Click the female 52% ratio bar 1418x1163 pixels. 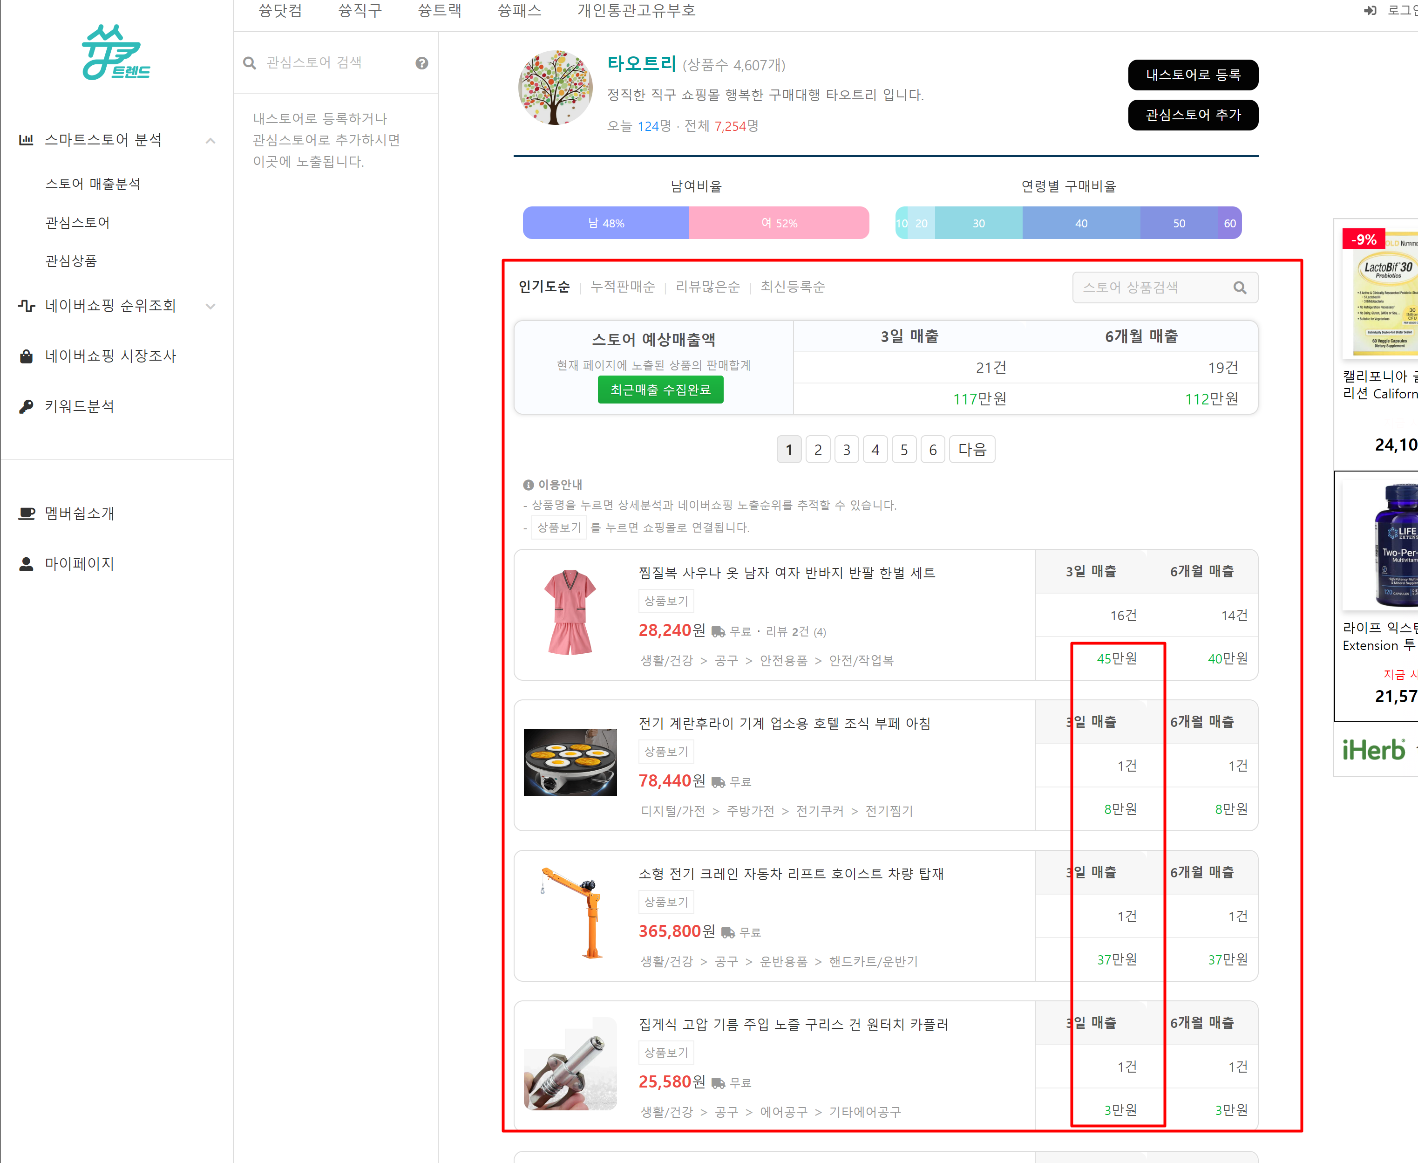(x=779, y=223)
